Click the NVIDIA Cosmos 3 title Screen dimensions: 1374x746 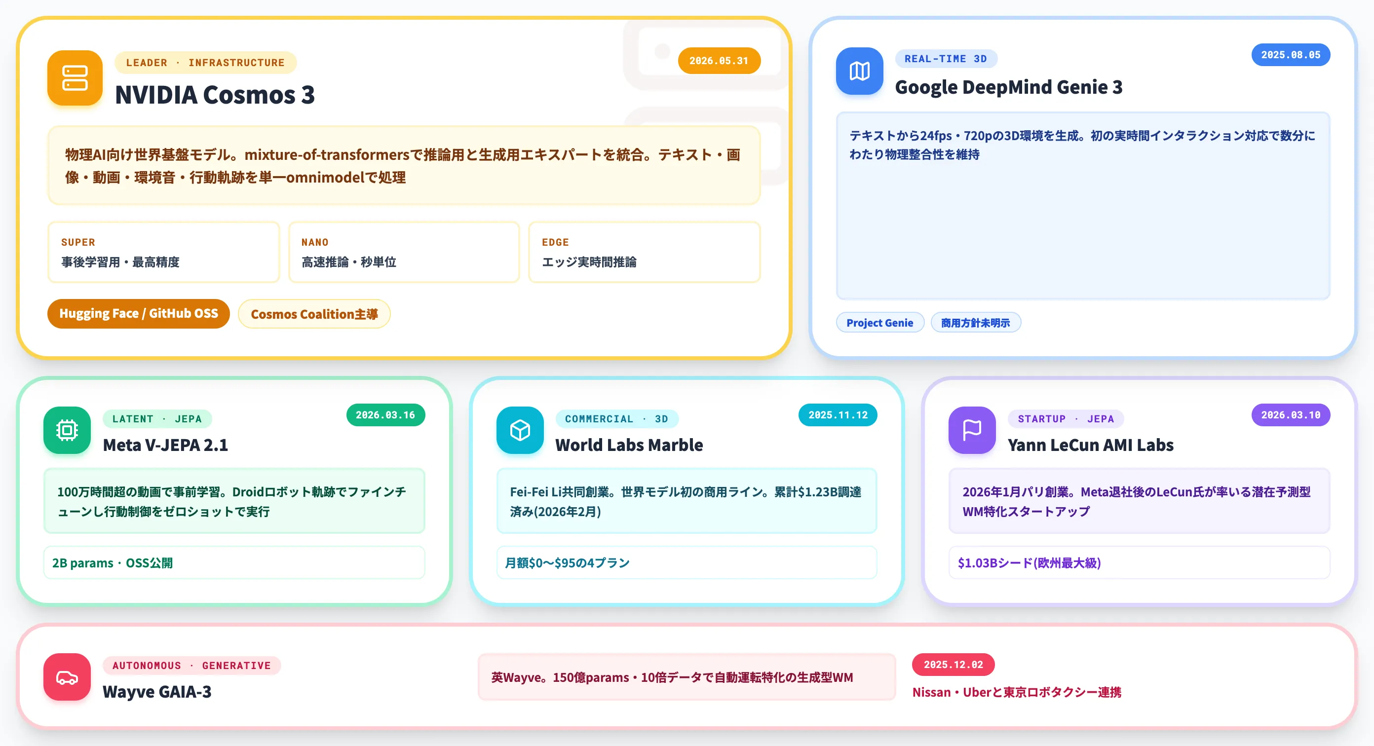click(215, 95)
